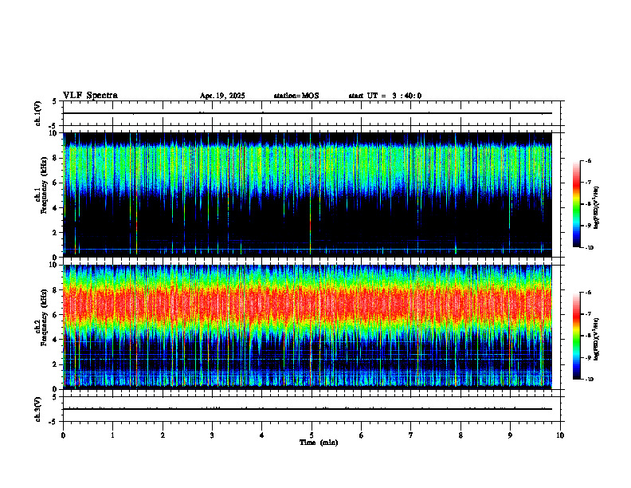
Task: Click time axis tick label "6"
Action: (x=362, y=435)
